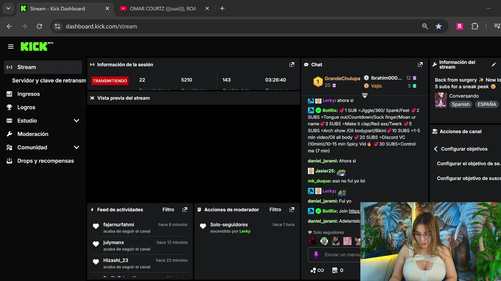
Task: Select Stream in the sidebar
Action: pos(43,67)
